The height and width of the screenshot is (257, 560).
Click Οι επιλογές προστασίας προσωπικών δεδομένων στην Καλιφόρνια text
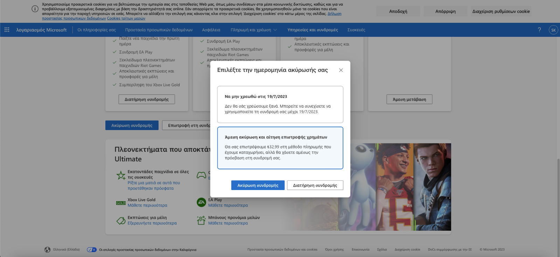coord(148,250)
